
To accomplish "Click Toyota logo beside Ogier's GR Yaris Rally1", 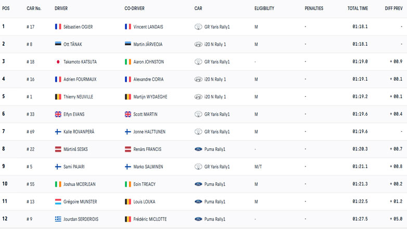I will click(198, 27).
